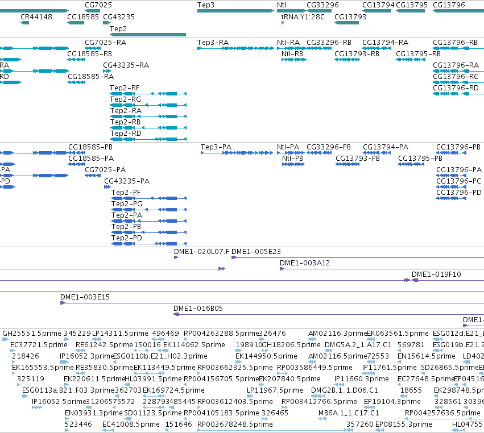
Task: Select the GH18206.5prime EST label
Action: click(291, 345)
